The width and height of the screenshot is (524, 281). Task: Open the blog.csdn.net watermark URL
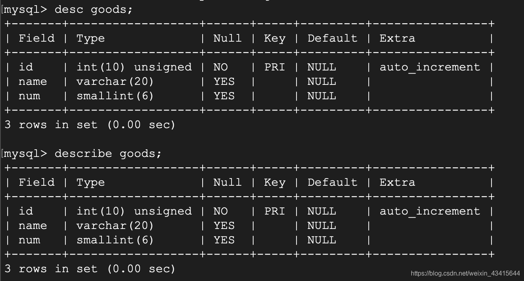465,273
